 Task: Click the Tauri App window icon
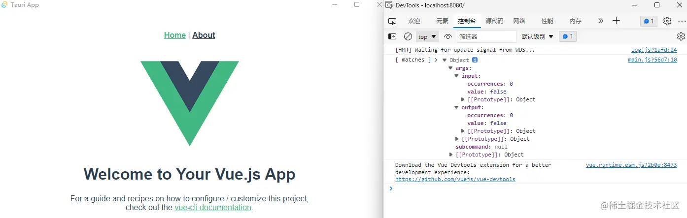point(4,5)
